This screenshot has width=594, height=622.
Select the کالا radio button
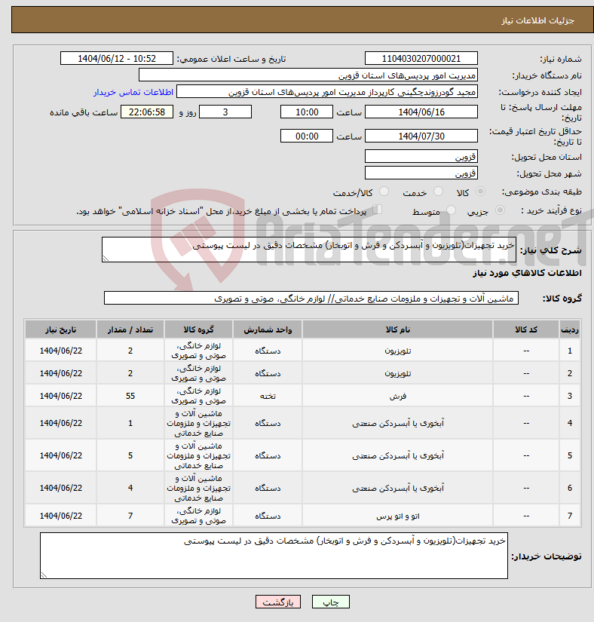tap(480, 192)
